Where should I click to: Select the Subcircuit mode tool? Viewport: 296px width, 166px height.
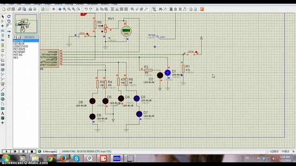click(x=3, y=45)
